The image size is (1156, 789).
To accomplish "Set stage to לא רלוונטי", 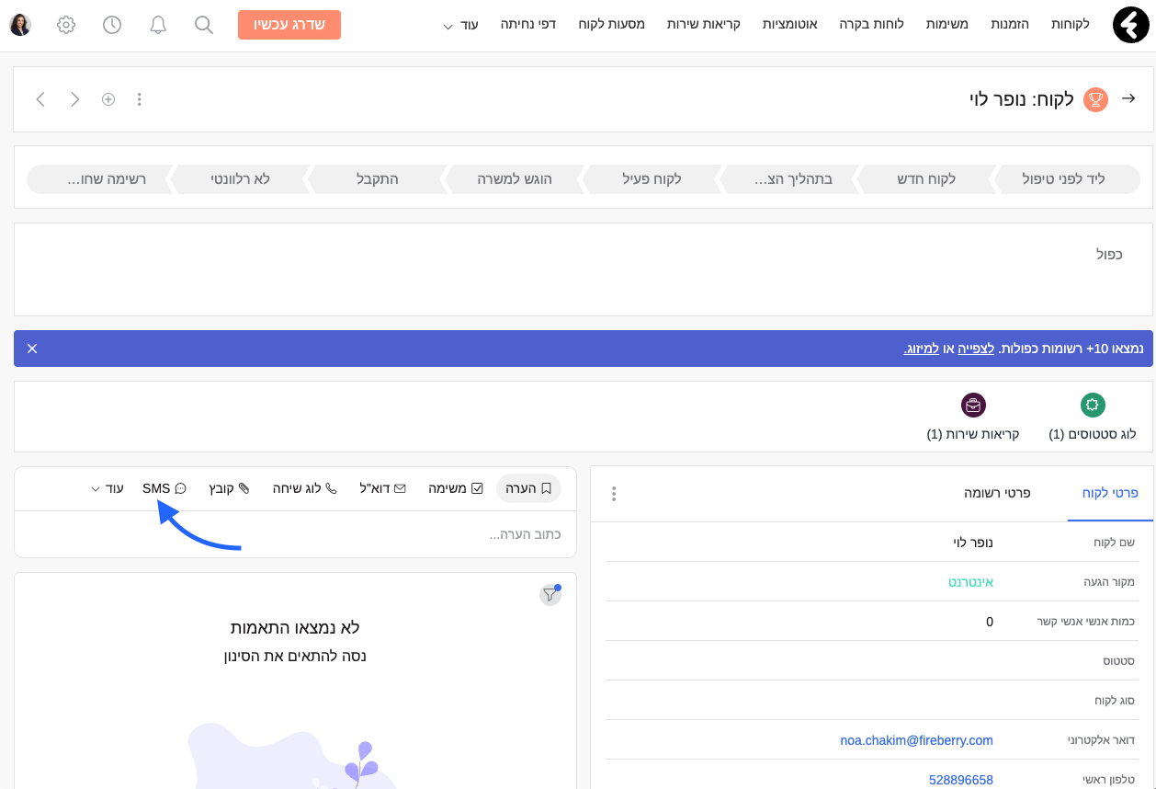I will (x=241, y=178).
